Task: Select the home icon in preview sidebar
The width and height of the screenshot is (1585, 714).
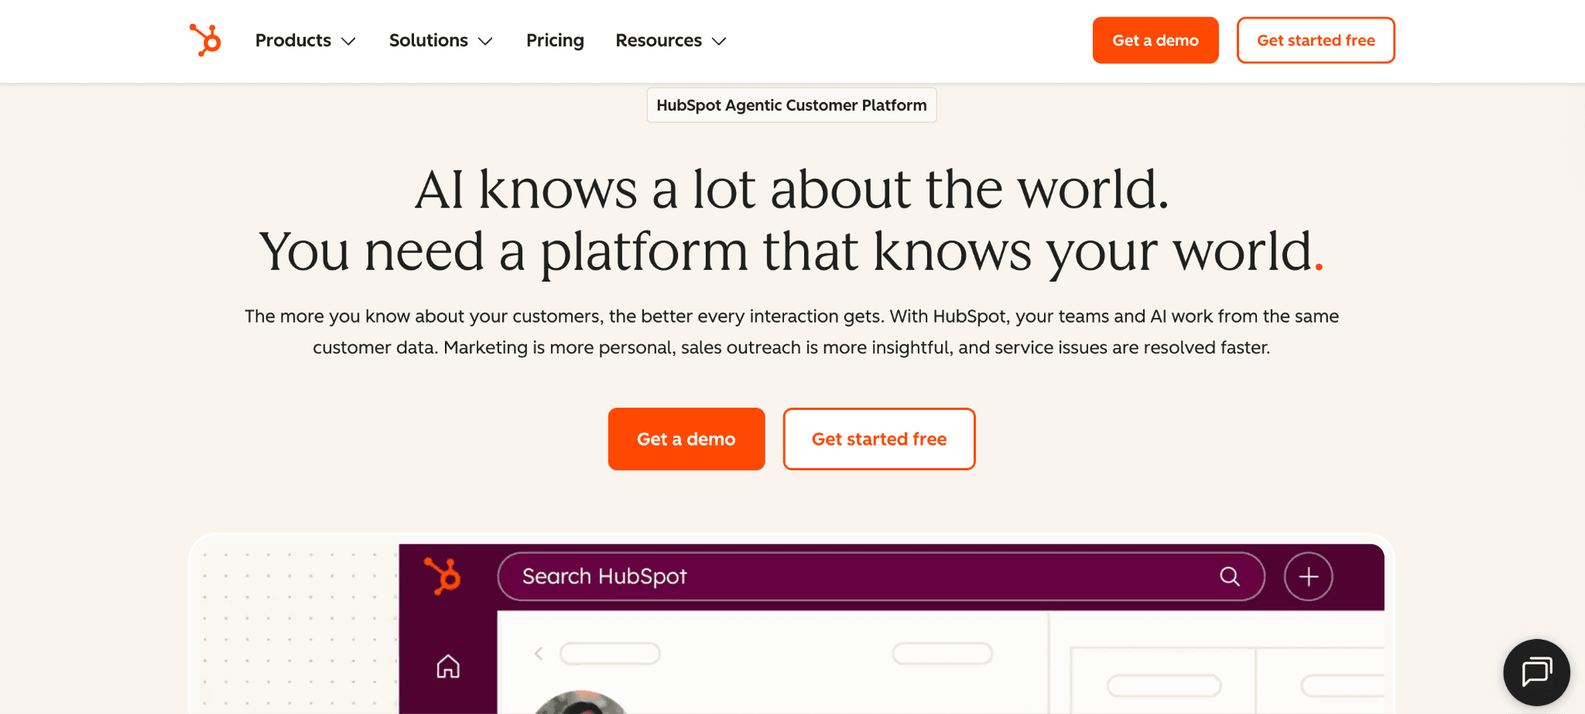Action: (x=448, y=666)
